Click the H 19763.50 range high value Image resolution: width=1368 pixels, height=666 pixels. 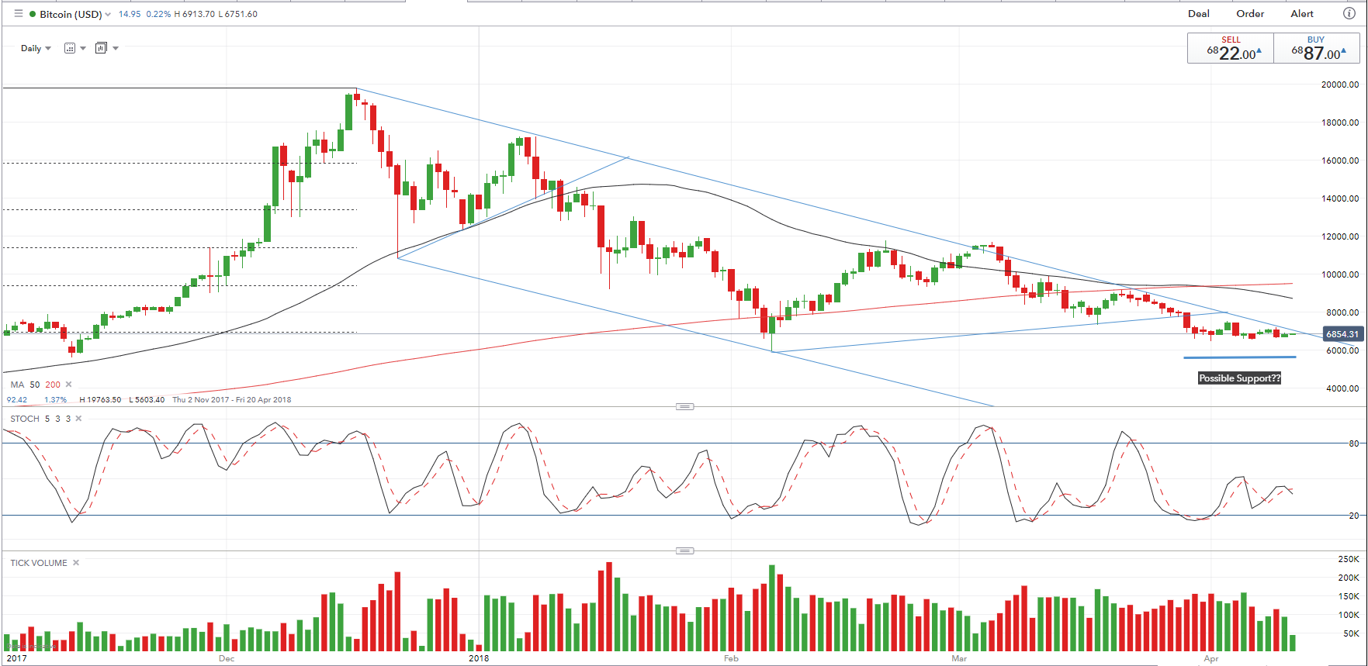click(100, 400)
